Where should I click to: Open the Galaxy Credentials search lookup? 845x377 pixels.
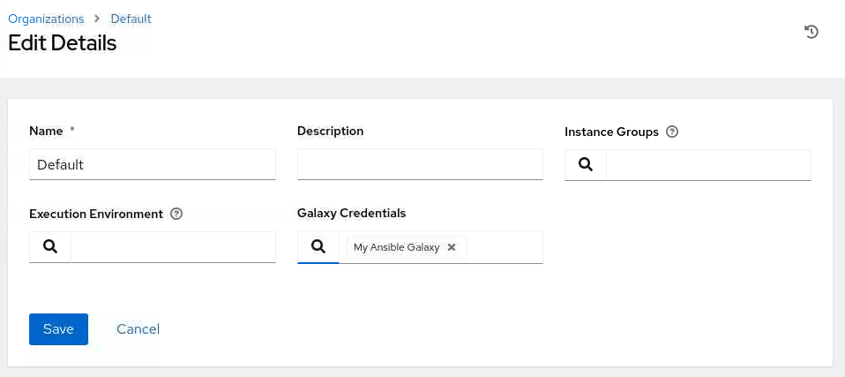(318, 247)
